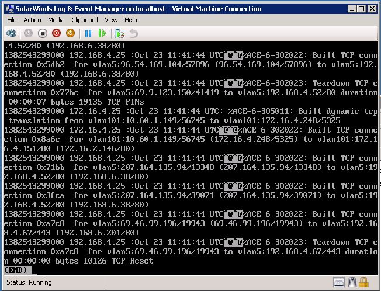The height and width of the screenshot is (291, 381).
Task: Click connection id '0x5db2' in the log
Action: 50,65
